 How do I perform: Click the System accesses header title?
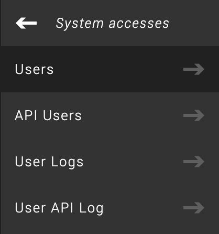pos(113,24)
